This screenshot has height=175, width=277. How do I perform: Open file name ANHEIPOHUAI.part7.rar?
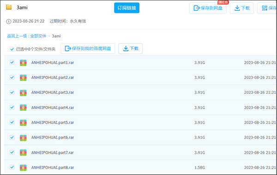53,152
